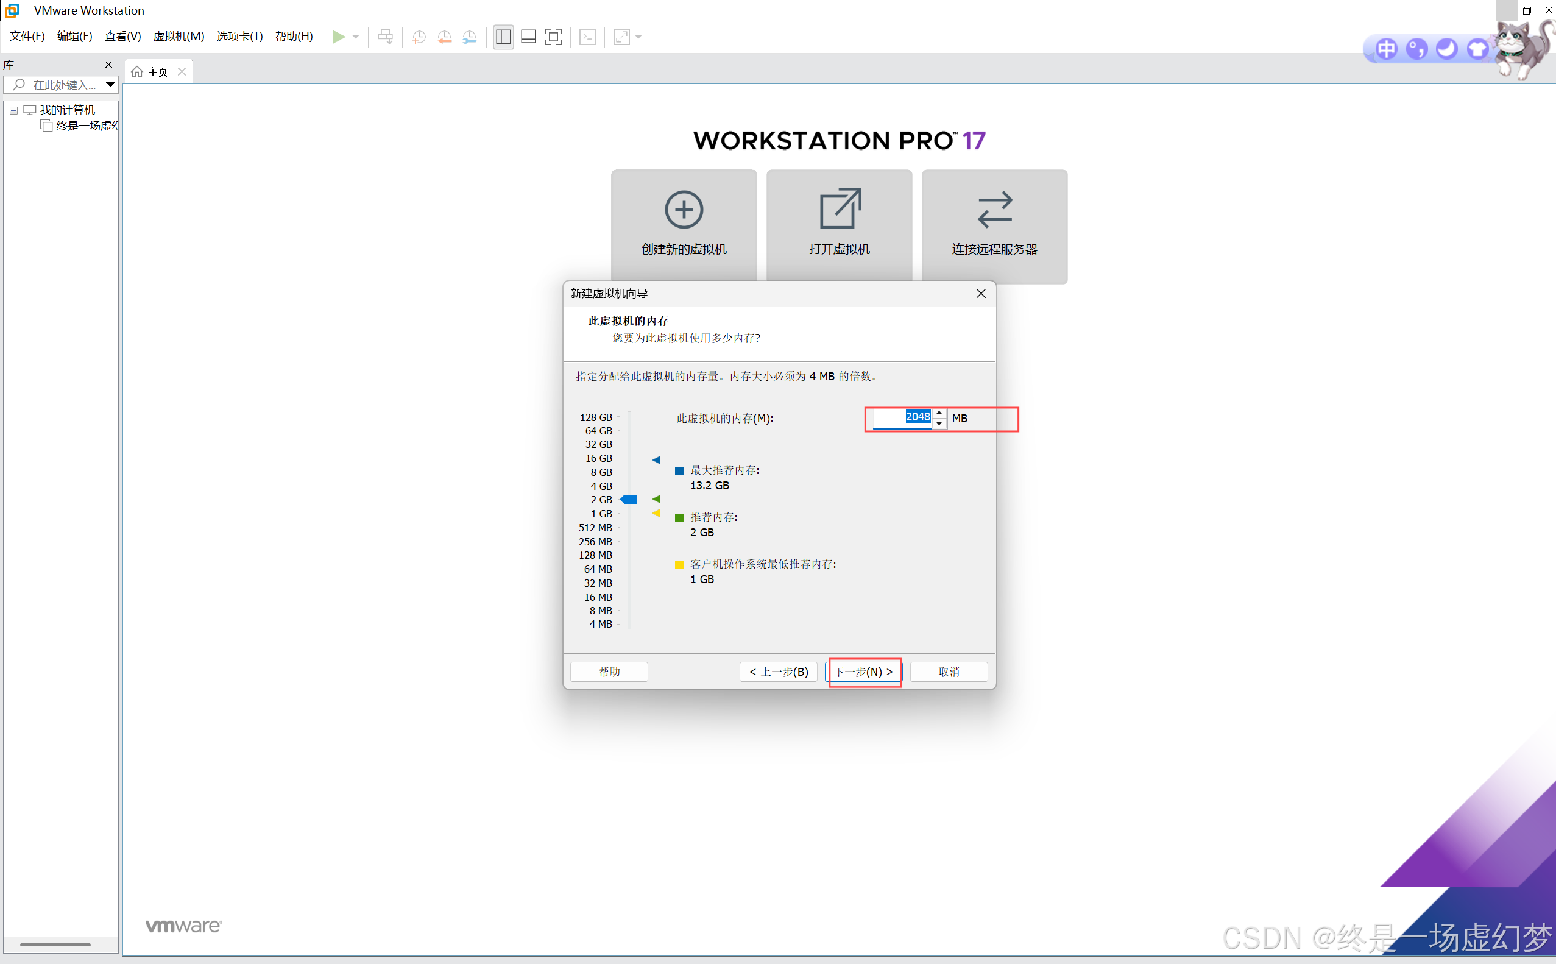The image size is (1556, 964).
Task: Click the 上一步(B) button
Action: click(779, 672)
